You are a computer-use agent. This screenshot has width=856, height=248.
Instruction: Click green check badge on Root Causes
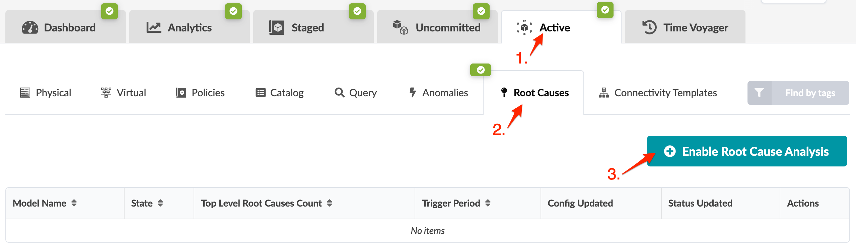[481, 70]
